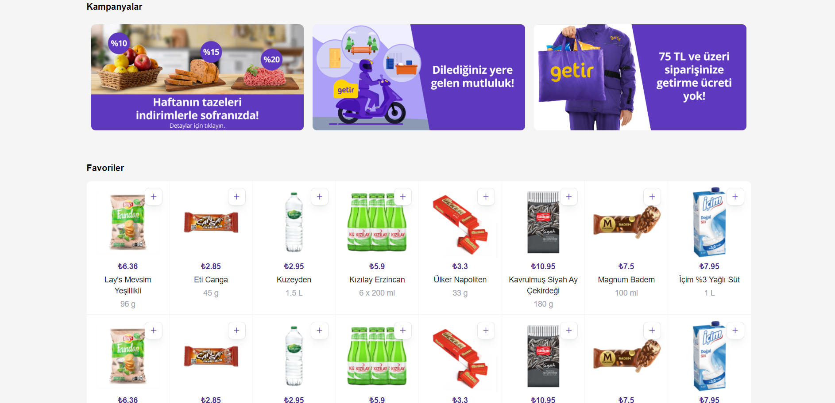Click the plus on second-row Ülker Napoliten
Screen dimensions: 835x403
(486, 331)
